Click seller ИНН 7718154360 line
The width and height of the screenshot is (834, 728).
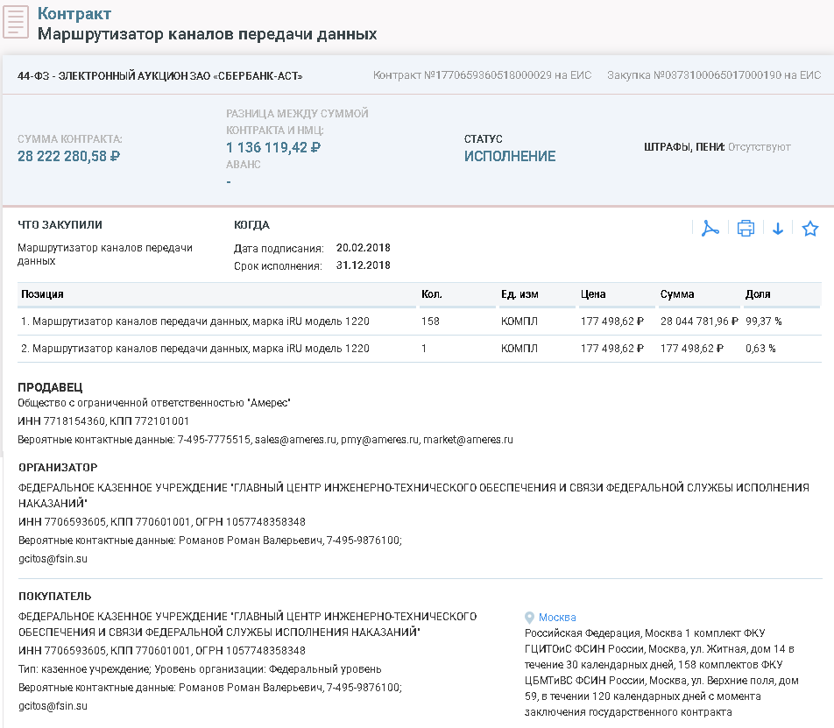coord(103,421)
